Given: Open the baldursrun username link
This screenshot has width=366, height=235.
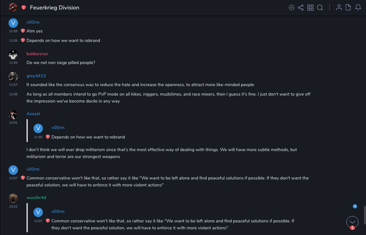Looking at the screenshot, I should 37,54.
